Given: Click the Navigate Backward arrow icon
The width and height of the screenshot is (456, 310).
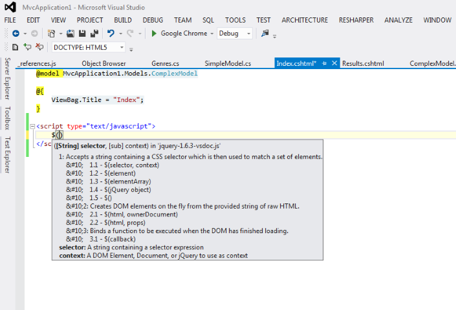Looking at the screenshot, I should point(16,34).
